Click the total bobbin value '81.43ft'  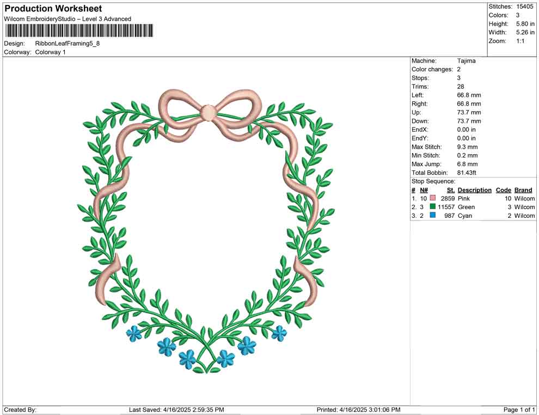(467, 173)
